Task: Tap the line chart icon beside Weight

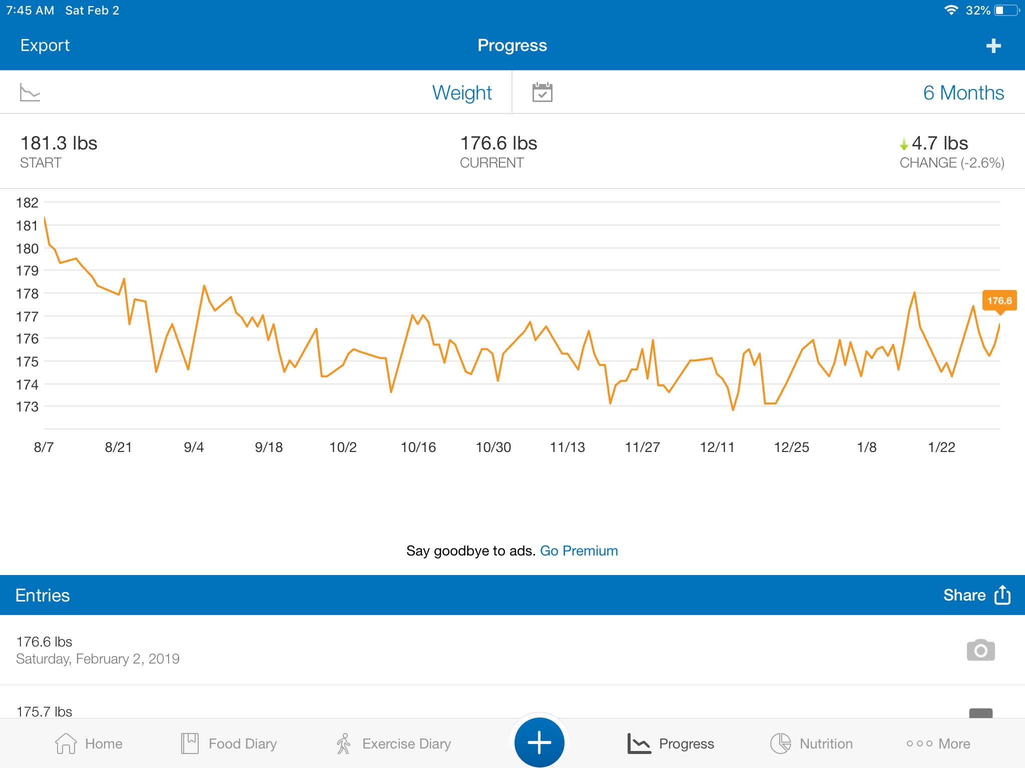Action: (30, 92)
